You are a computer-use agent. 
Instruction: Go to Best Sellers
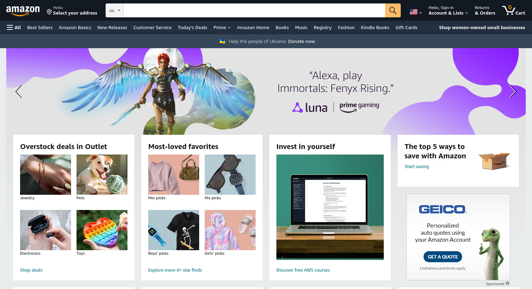[40, 27]
